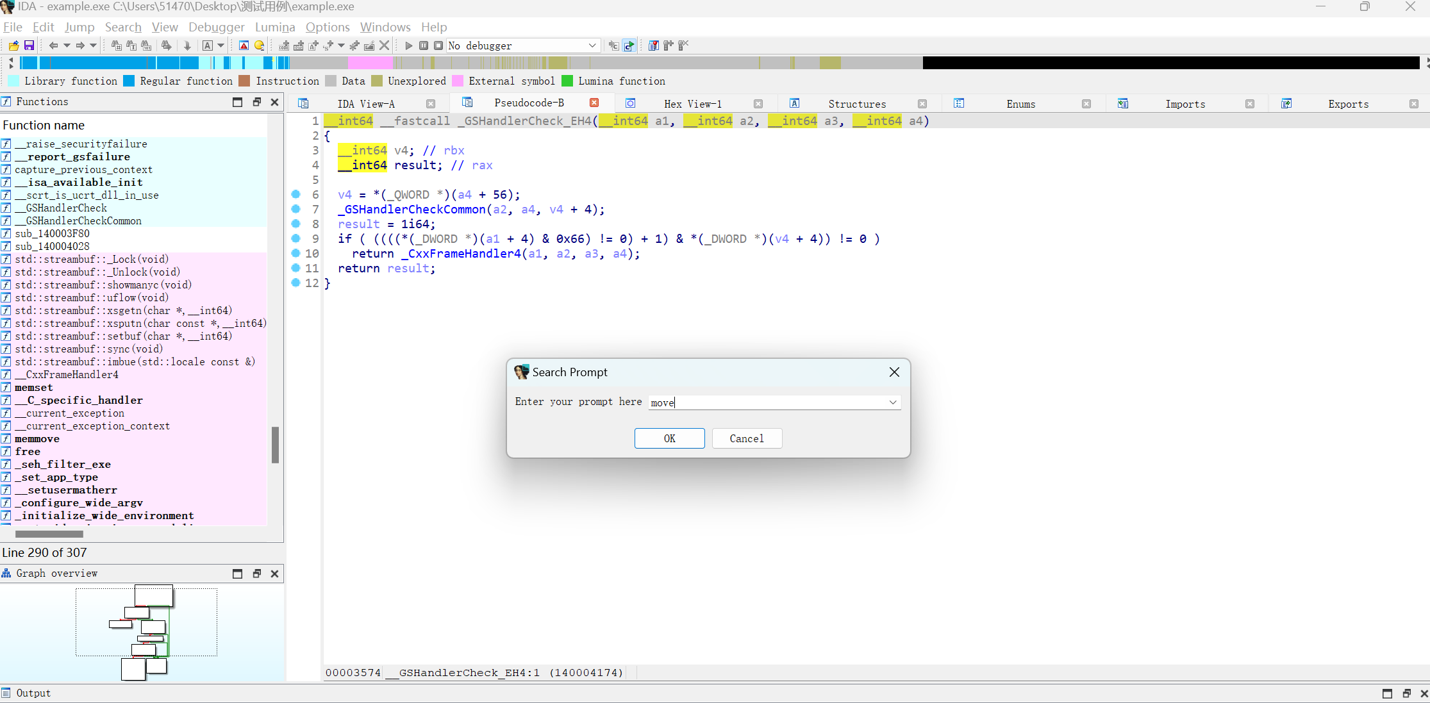The image size is (1430, 703).
Task: Jump back with the left arrow icon
Action: 53,45
